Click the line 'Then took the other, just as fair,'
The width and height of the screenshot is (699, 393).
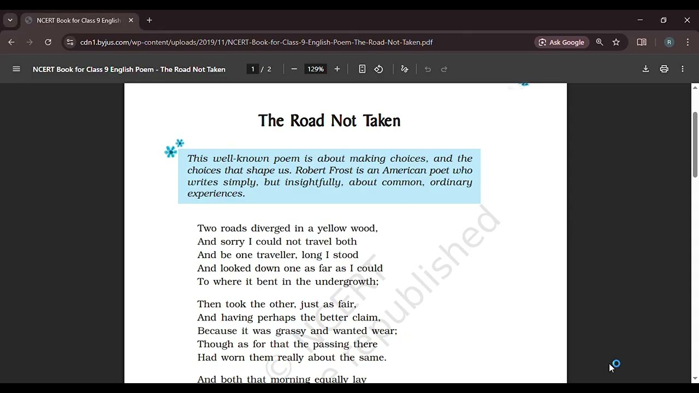(277, 304)
